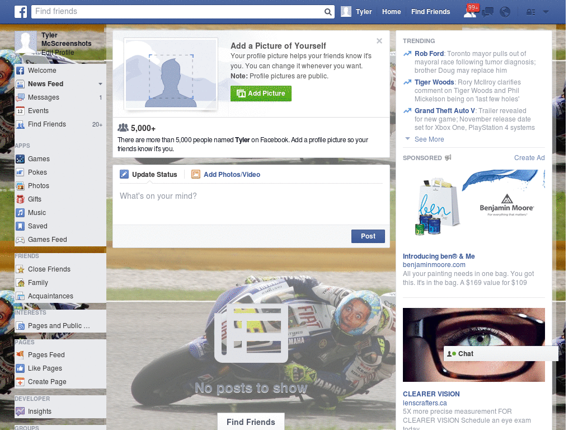The image size is (573, 430).
Task: Click Introducing ben® & Me ad title
Action: [x=439, y=256]
